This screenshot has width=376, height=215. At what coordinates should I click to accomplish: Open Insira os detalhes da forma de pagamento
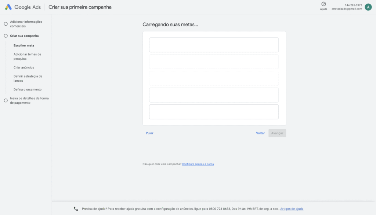tap(29, 100)
